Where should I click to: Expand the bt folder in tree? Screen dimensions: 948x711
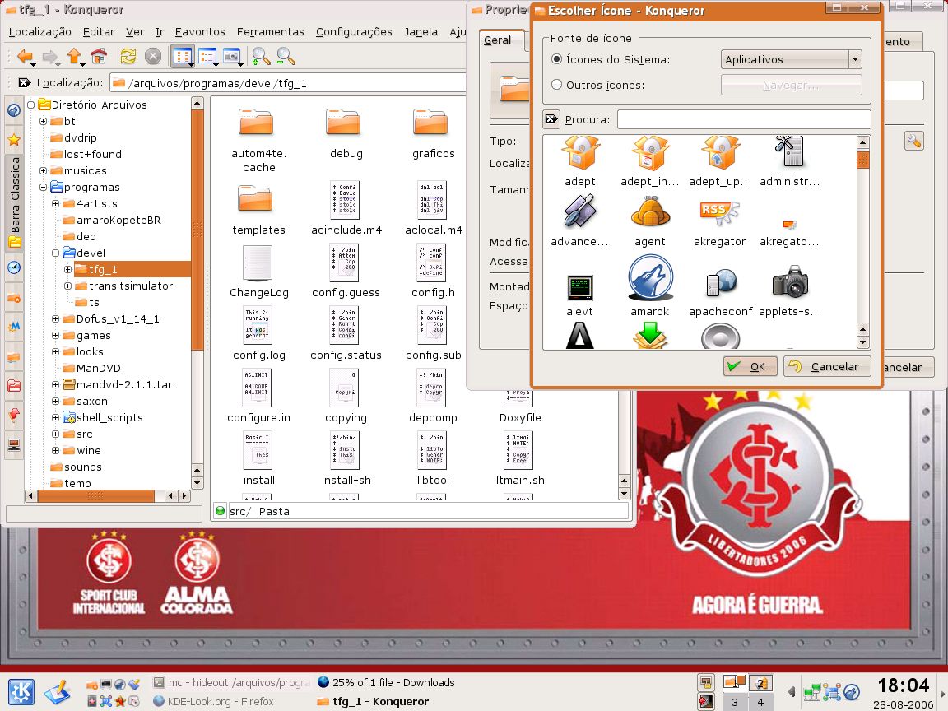point(43,121)
